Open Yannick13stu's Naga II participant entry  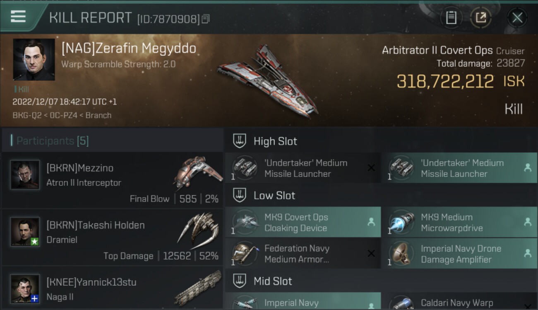pyautogui.click(x=112, y=288)
